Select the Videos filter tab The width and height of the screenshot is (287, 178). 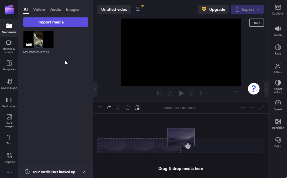coord(39,9)
